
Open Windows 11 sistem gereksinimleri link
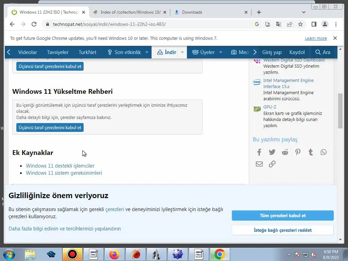(64, 173)
